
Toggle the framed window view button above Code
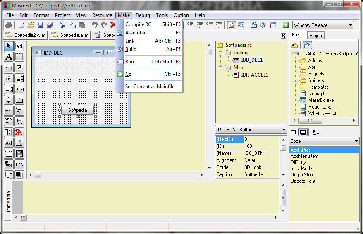coord(303,132)
